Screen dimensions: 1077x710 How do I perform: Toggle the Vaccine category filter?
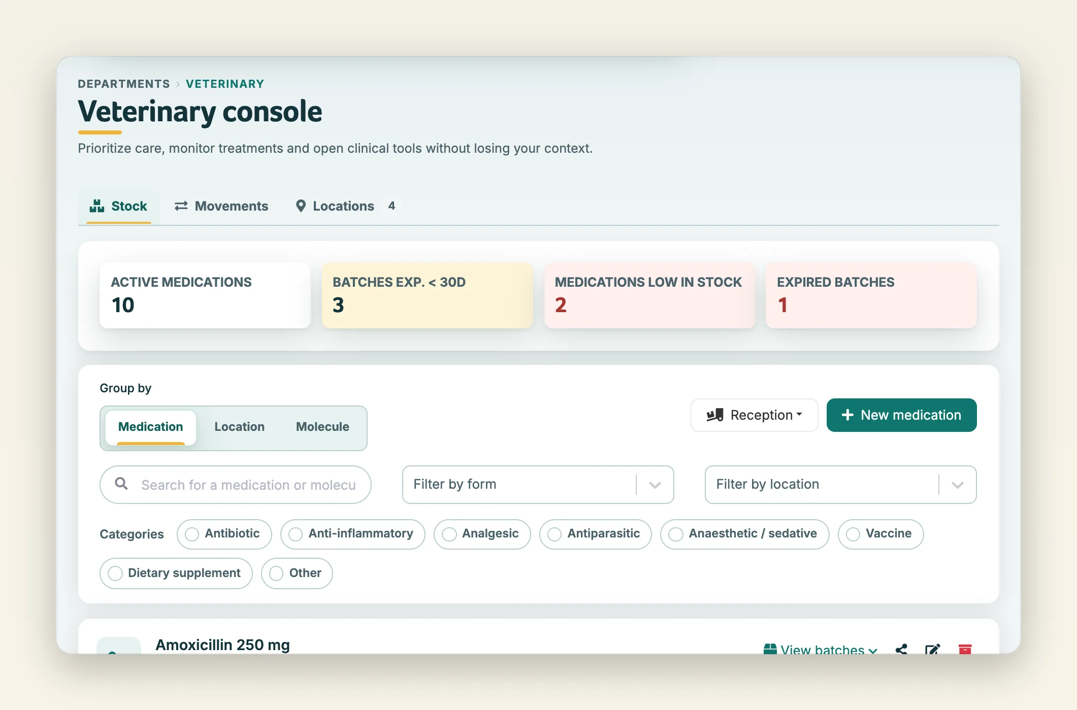881,534
